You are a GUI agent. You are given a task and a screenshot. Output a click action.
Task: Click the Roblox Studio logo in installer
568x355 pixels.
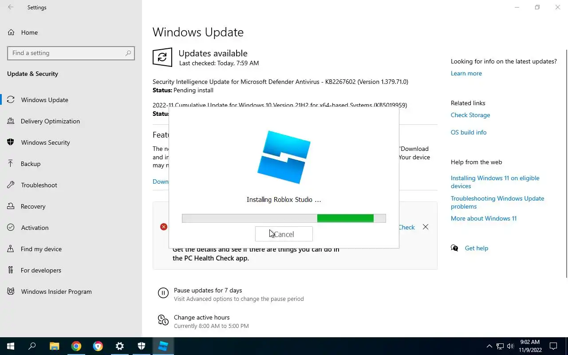tap(284, 157)
